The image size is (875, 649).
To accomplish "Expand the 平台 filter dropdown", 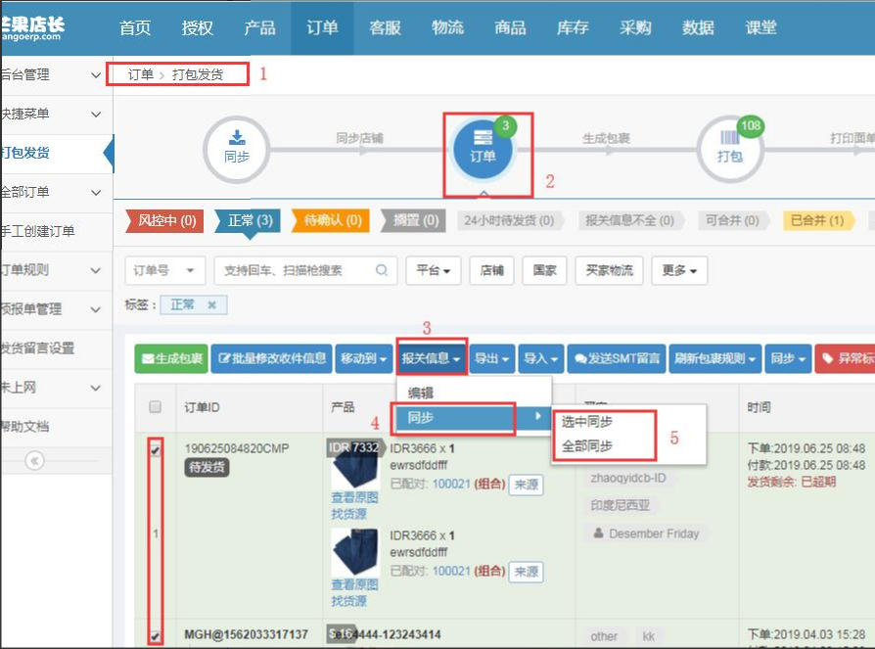I will click(433, 270).
